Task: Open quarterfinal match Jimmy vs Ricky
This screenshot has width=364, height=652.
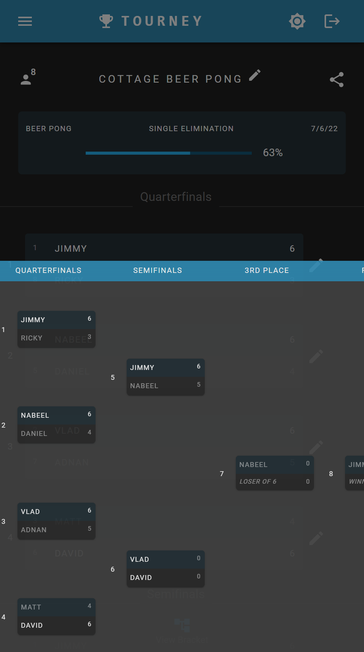Action: [x=56, y=329]
